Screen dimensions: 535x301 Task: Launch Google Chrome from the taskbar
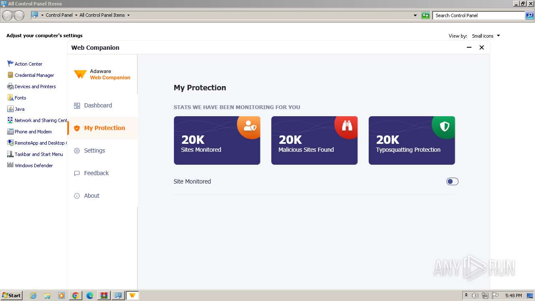(x=75, y=296)
